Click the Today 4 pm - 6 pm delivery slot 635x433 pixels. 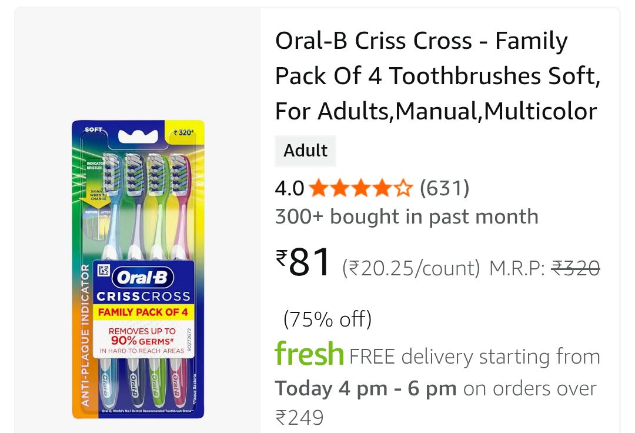[x=366, y=388]
